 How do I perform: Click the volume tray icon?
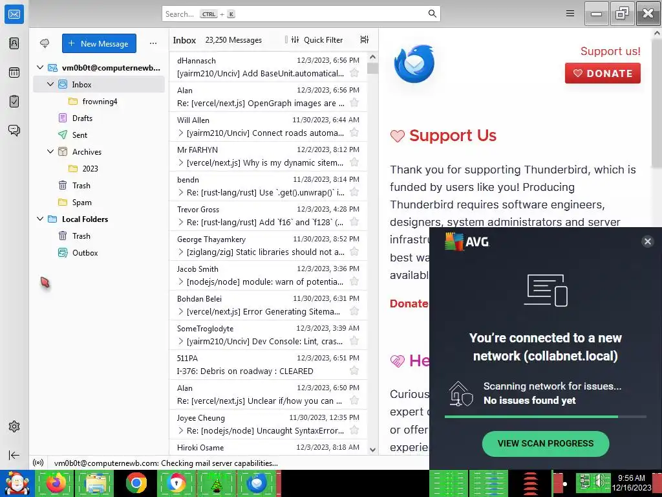click(x=600, y=481)
